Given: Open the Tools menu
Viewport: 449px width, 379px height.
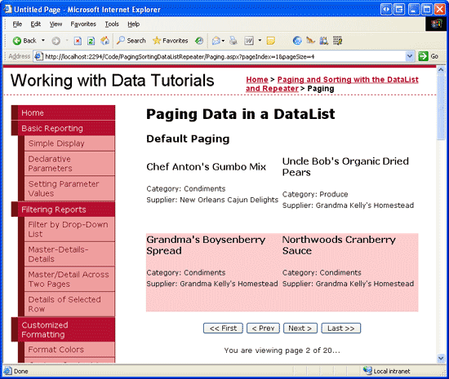Looking at the screenshot, I should click(x=112, y=24).
